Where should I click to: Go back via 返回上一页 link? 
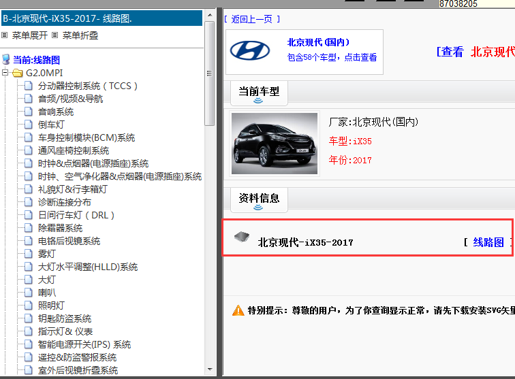pos(252,19)
